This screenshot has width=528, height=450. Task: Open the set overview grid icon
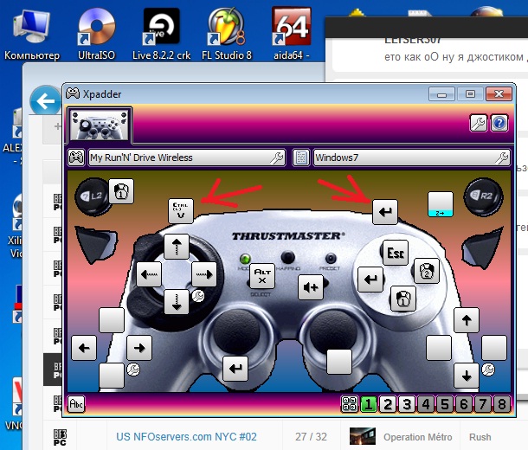pyautogui.click(x=350, y=404)
